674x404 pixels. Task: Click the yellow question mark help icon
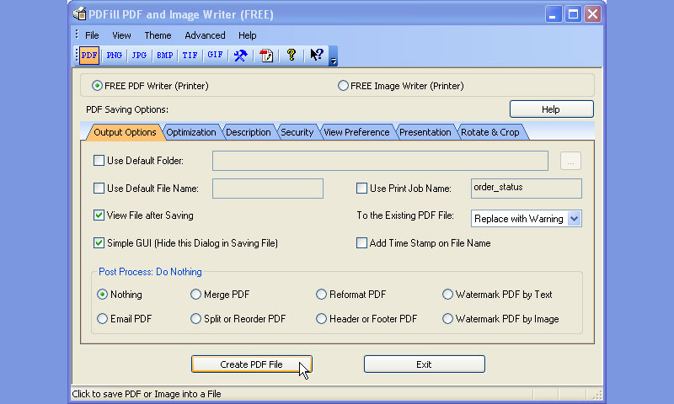(x=292, y=55)
